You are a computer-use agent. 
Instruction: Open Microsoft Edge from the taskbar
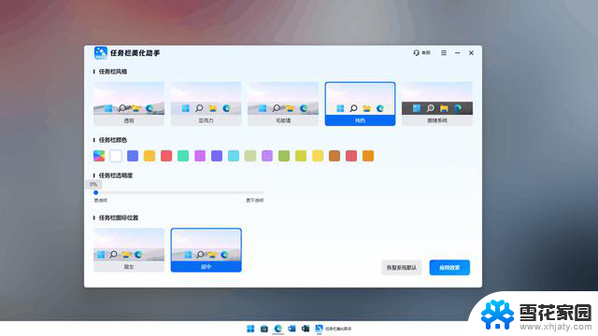(x=278, y=329)
